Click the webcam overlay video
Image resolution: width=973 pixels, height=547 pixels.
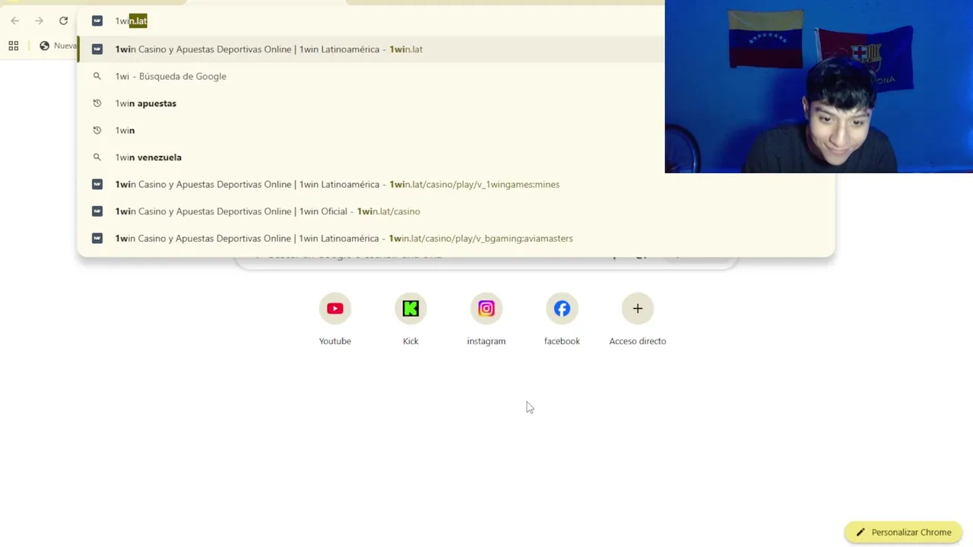819,87
